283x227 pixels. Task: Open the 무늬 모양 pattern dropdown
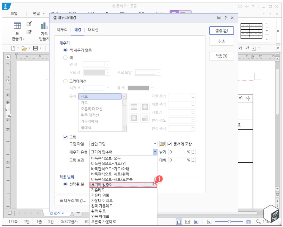159,72
